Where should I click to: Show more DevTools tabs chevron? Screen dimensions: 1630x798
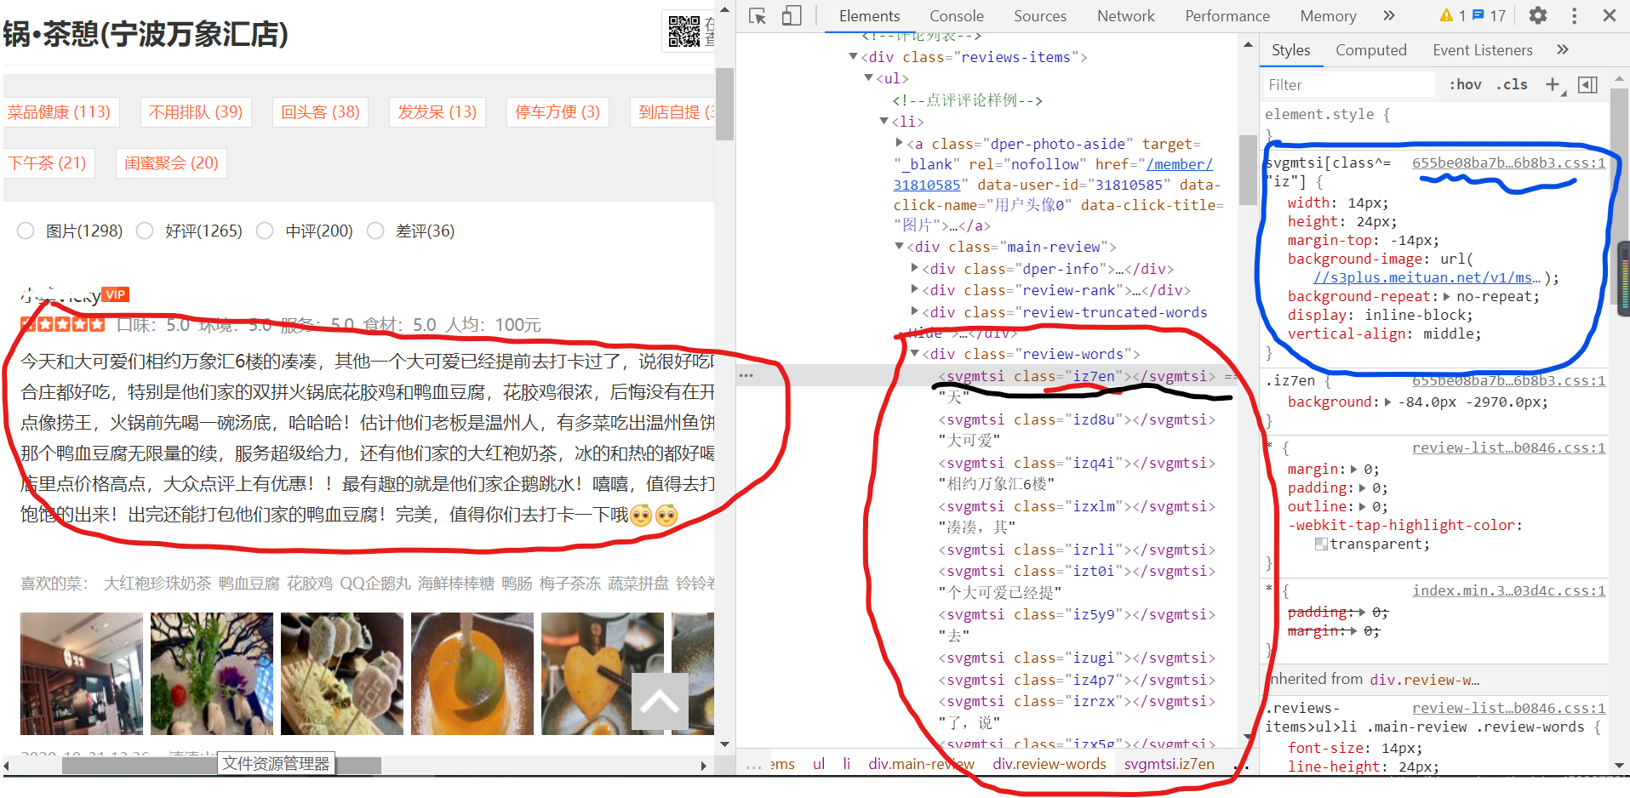(x=1389, y=15)
